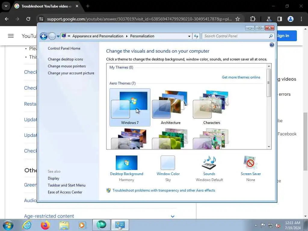Open Troubleshoot problems with transparency link
This screenshot has width=308, height=231.
[164, 190]
